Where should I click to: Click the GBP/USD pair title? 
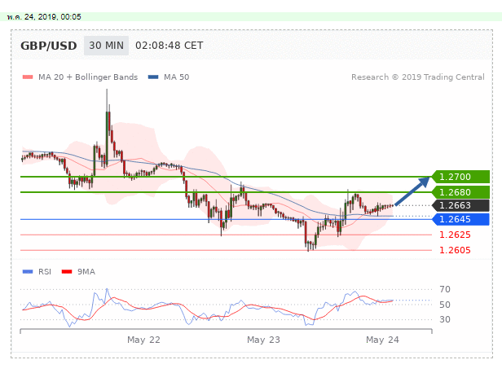point(49,46)
